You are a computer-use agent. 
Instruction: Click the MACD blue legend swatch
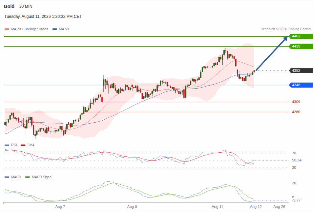[7, 177]
